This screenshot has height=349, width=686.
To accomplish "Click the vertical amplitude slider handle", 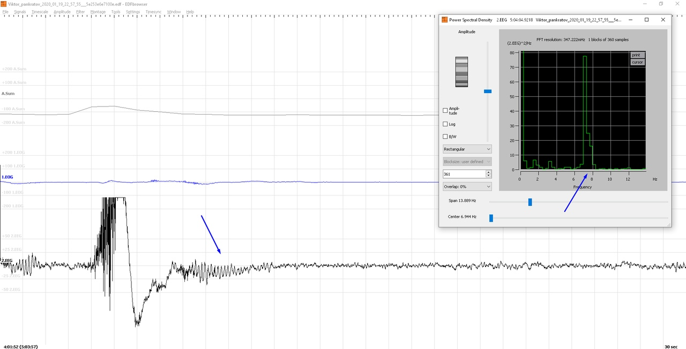I will pyautogui.click(x=488, y=92).
